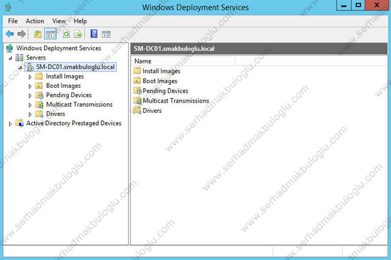The height and width of the screenshot is (260, 391).
Task: Select Pending Devices icon in the right pane
Action: (x=137, y=91)
